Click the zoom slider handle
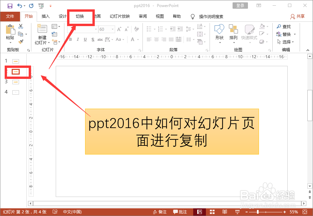This screenshot has width=313, height=216. pos(258,212)
